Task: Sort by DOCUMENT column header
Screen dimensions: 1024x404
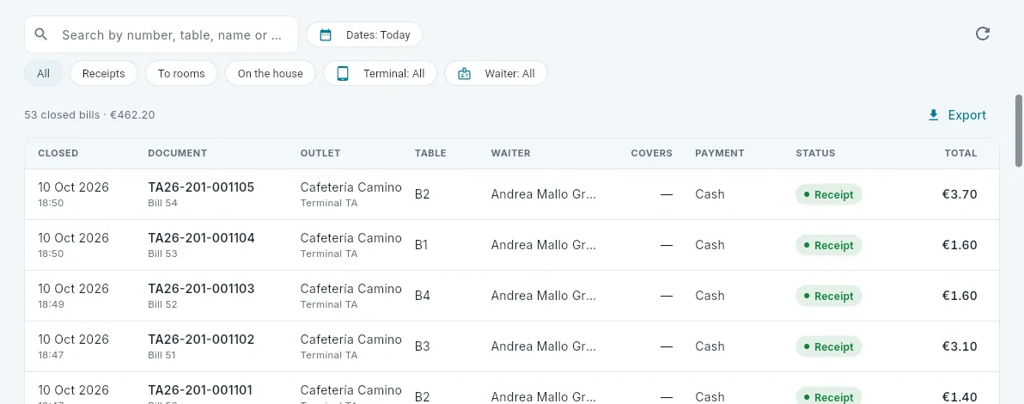Action: pyautogui.click(x=178, y=153)
